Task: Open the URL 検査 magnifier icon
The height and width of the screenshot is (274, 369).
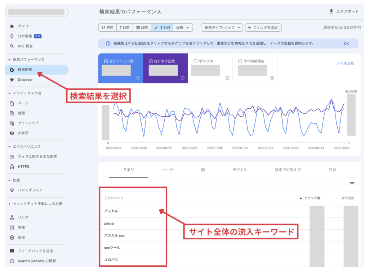Action: [x=12, y=46]
